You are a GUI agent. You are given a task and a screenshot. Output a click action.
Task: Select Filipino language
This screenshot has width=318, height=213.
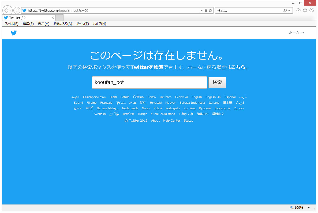point(91,103)
